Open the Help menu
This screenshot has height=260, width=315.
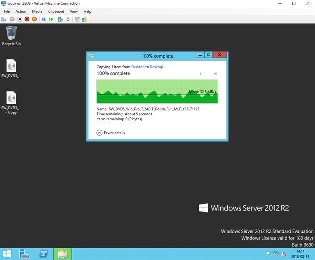point(87,11)
